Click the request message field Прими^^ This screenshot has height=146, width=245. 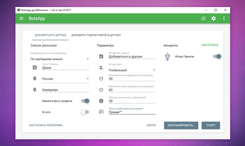[x=132, y=112]
